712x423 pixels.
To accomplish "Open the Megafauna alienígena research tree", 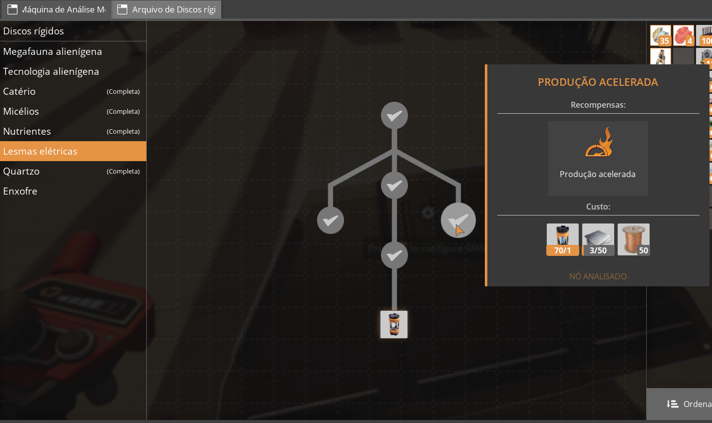I will coord(73,51).
